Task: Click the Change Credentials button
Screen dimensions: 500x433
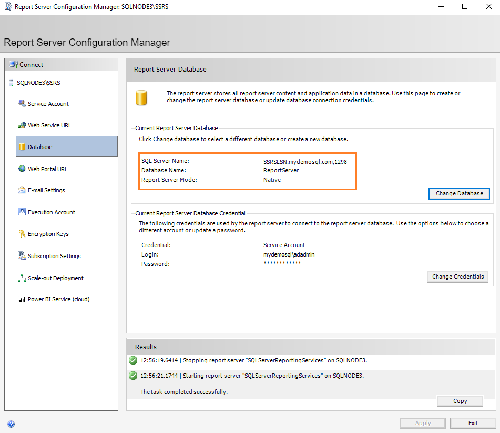Action: tap(457, 277)
